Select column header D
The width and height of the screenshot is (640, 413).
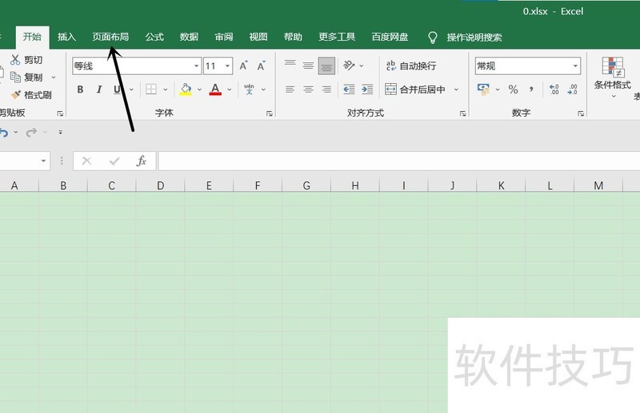point(161,186)
